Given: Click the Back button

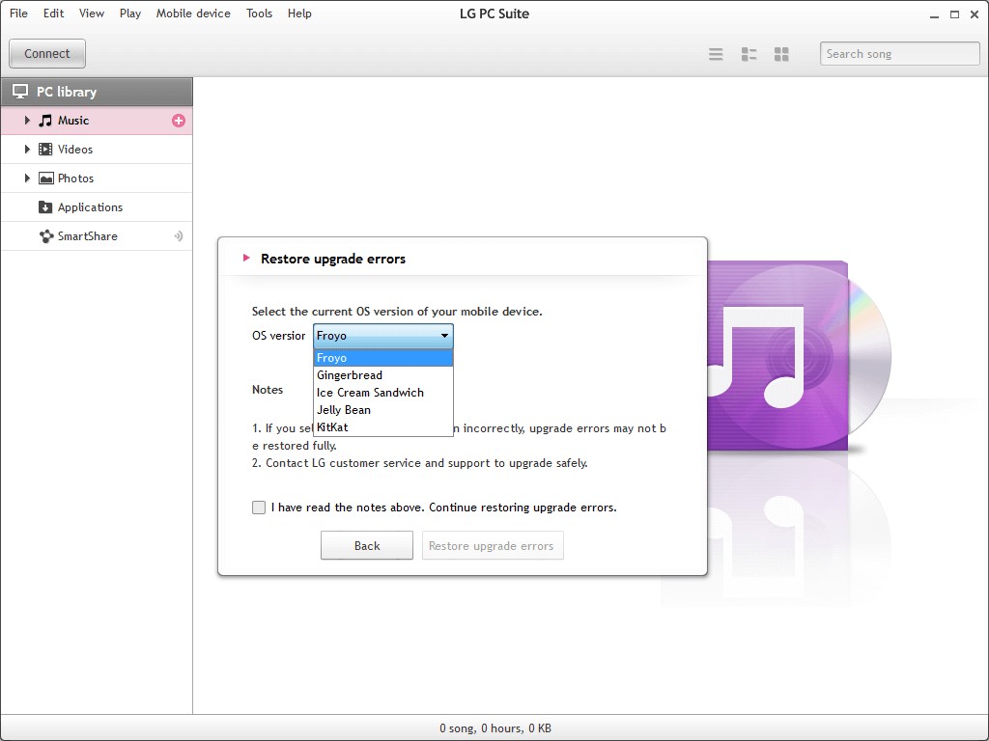Looking at the screenshot, I should pos(366,545).
